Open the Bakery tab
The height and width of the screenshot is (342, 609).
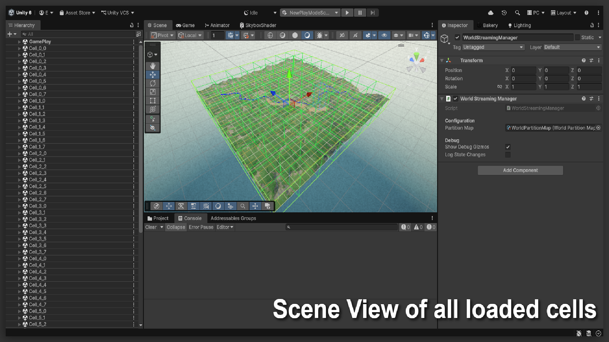click(x=487, y=25)
